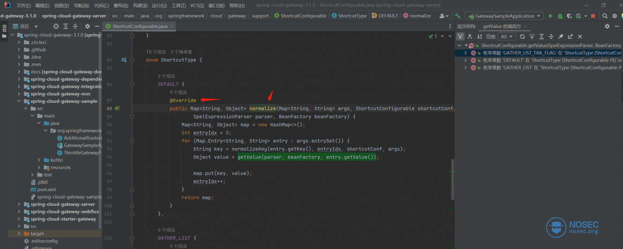This screenshot has width=623, height=249.
Task: Click the autoscroll to source icon in hierarchy
Action: [532, 36]
